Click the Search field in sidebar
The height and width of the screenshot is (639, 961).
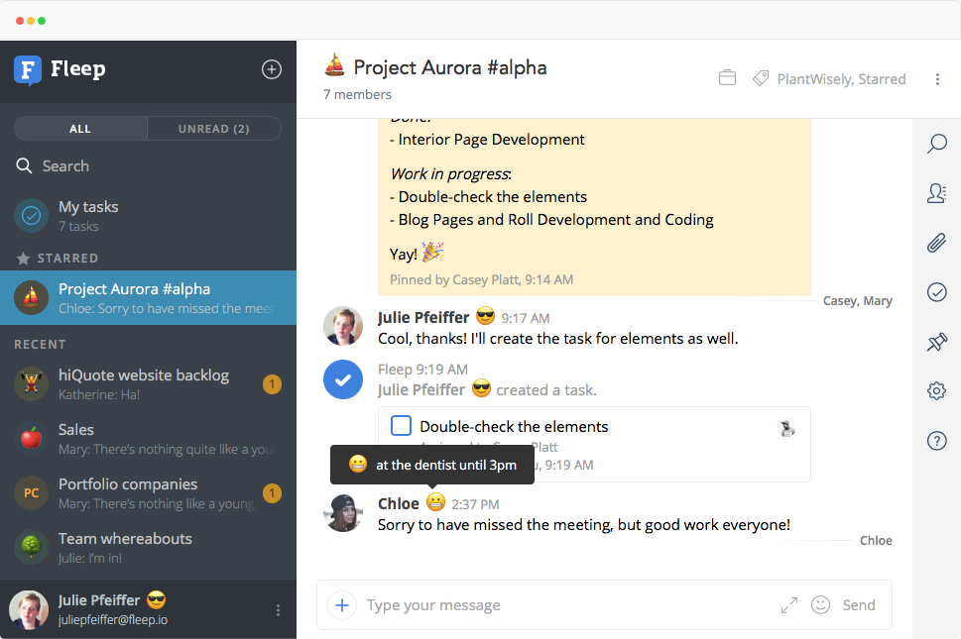point(148,165)
